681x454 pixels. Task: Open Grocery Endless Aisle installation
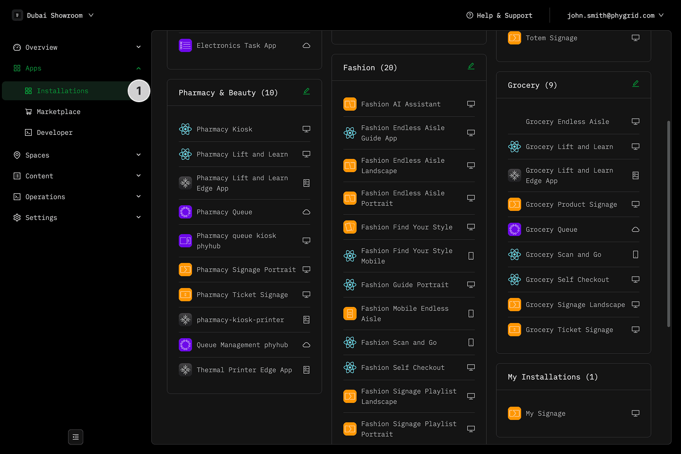574,122
